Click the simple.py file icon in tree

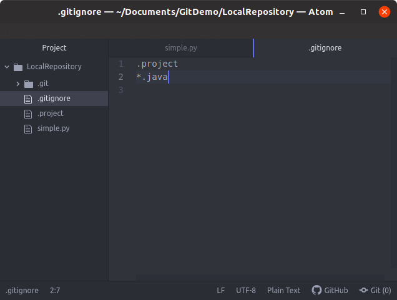28,128
